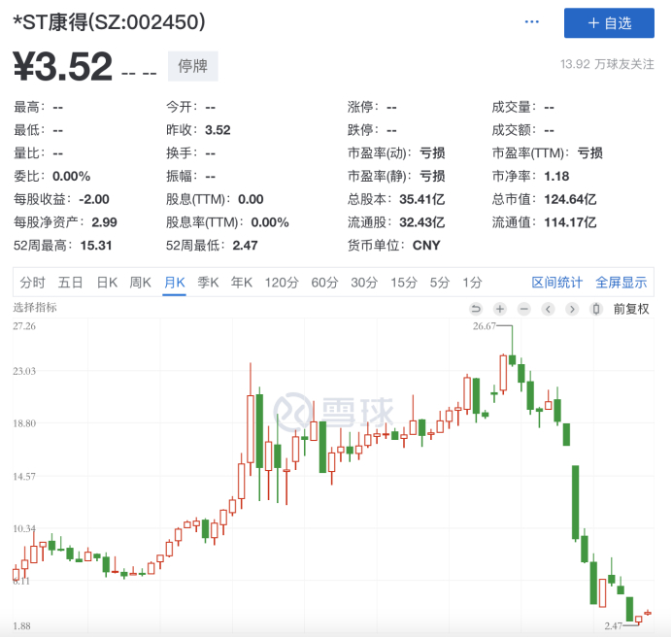Click 流通股 value 32.43亿
This screenshot has height=638, width=672.
pos(422,222)
